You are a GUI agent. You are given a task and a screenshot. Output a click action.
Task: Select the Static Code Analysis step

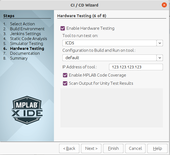click(28, 39)
